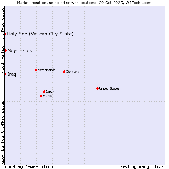Select the Germany text label

point(73,72)
